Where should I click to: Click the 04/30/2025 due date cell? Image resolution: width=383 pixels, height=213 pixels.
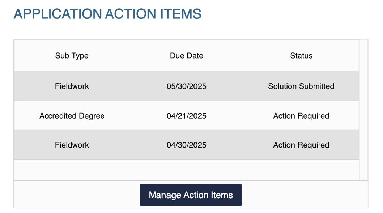point(187,145)
